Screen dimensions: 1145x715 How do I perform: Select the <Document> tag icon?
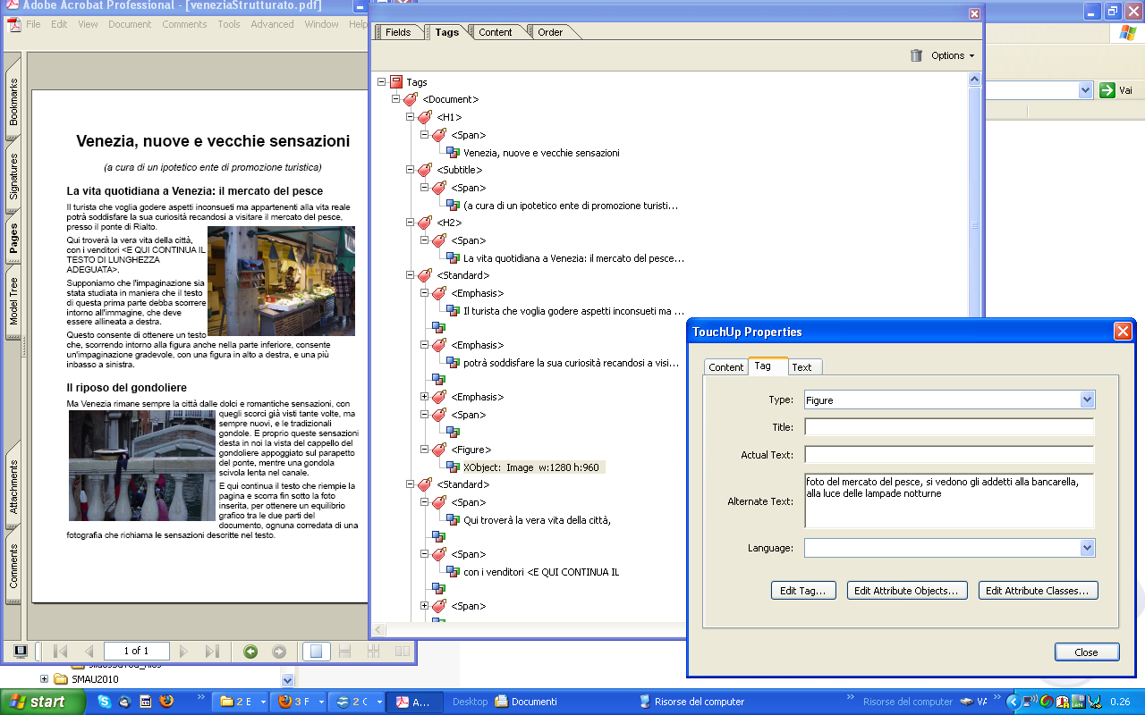click(411, 99)
